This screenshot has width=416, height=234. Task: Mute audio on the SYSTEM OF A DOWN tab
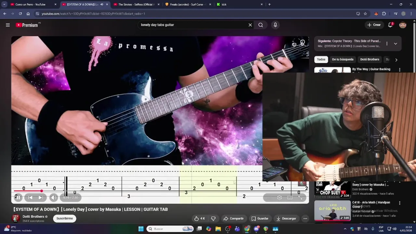click(x=102, y=5)
